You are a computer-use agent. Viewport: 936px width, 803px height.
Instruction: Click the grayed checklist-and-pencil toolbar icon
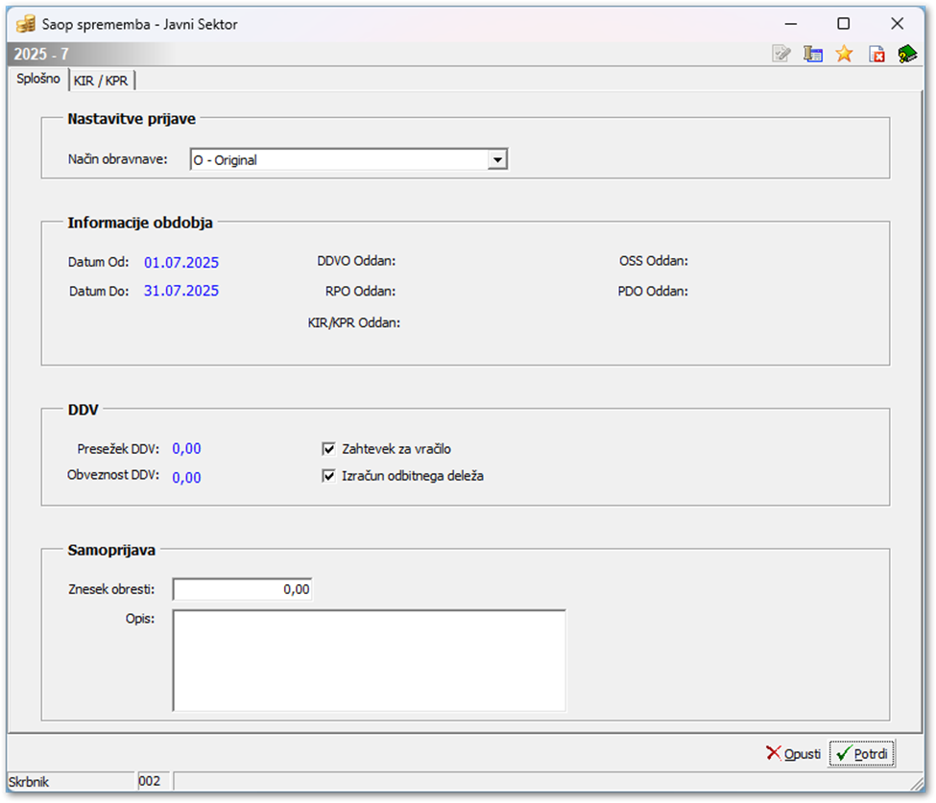[x=781, y=55]
